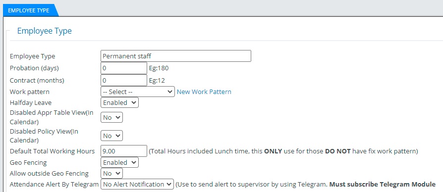Viewport: 443px width, 192px height.
Task: Click the Total Hours included Lunch note
Action: 283,151
